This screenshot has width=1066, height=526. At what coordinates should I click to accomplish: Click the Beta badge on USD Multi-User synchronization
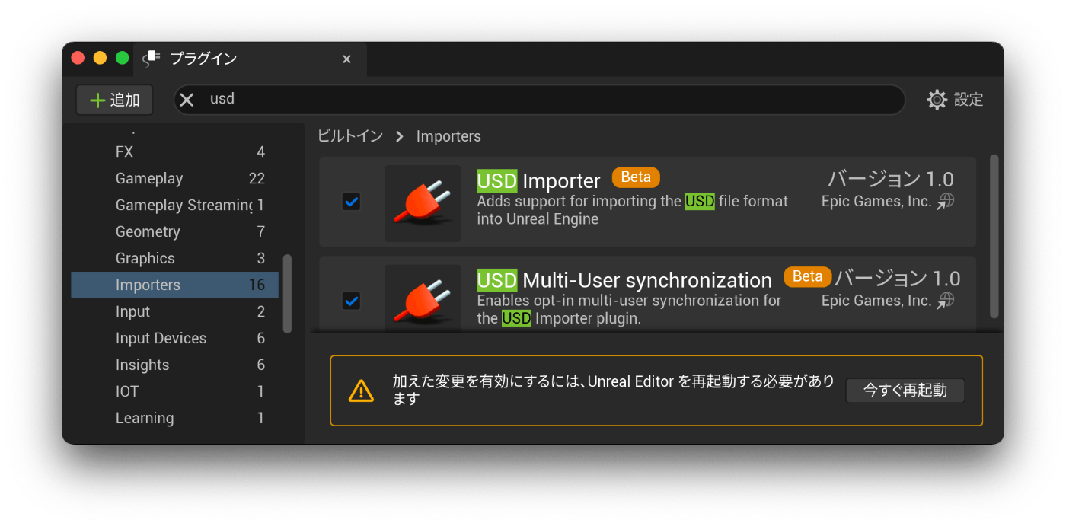coord(807,276)
